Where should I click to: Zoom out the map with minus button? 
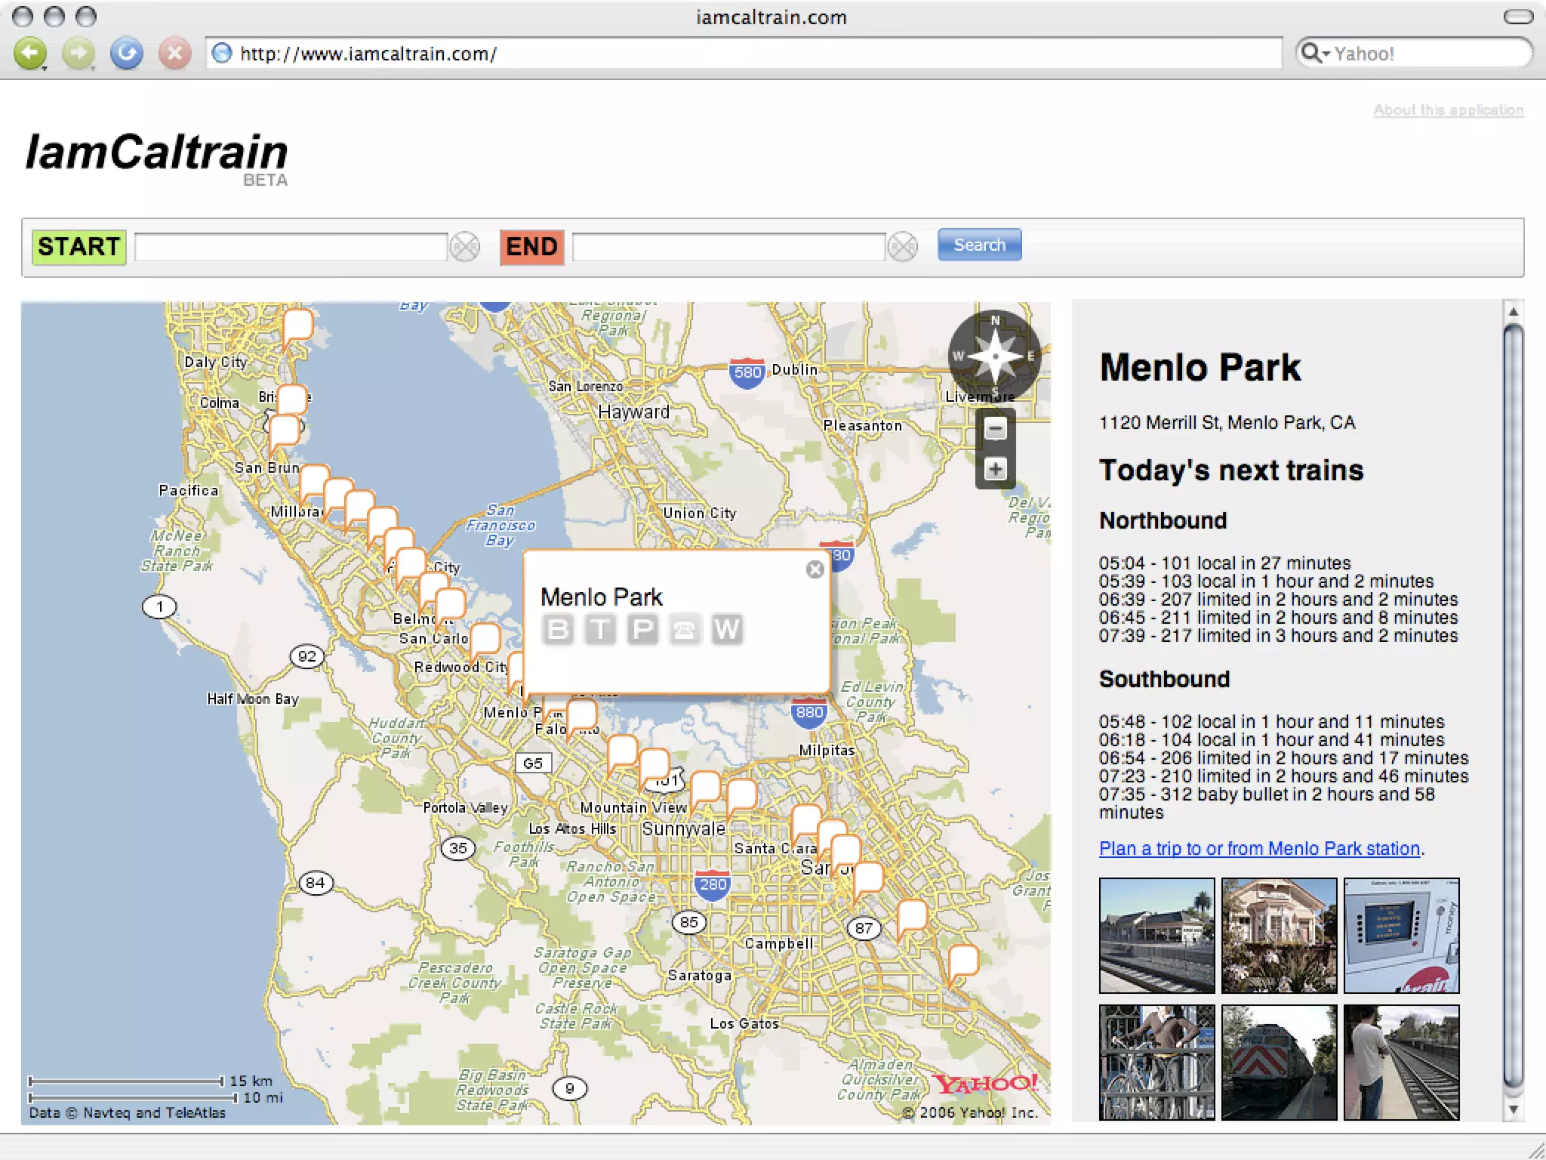point(995,429)
